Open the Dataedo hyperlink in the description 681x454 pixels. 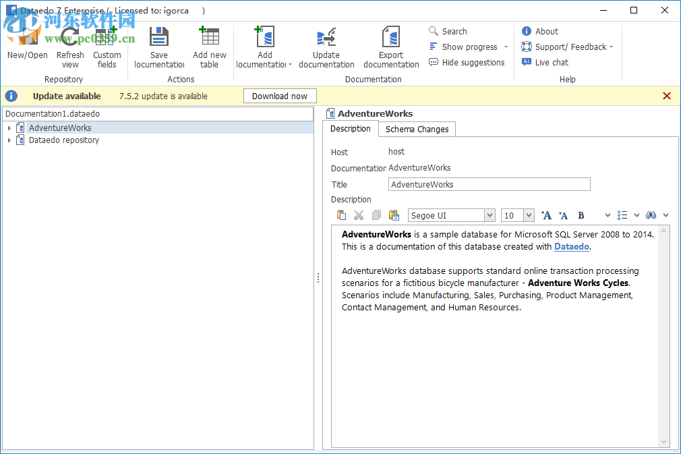pos(572,247)
